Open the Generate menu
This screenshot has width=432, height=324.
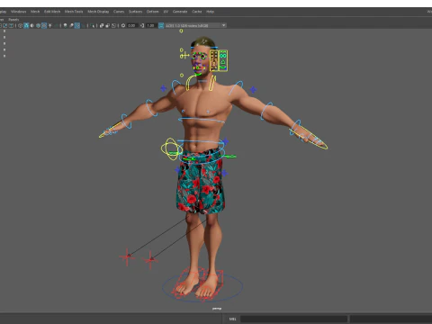[180, 12]
